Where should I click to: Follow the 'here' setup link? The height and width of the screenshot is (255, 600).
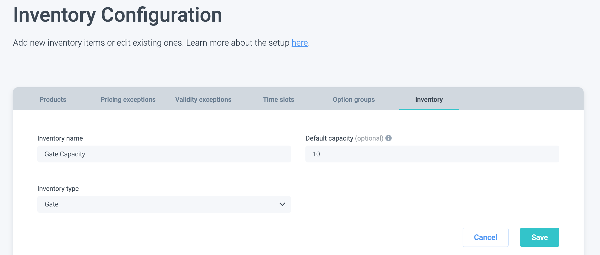300,43
